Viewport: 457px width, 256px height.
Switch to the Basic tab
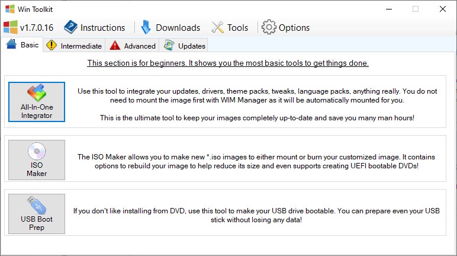point(22,45)
